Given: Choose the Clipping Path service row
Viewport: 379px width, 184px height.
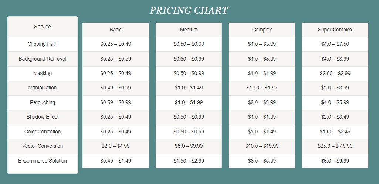Looking at the screenshot, I should click(x=43, y=44).
